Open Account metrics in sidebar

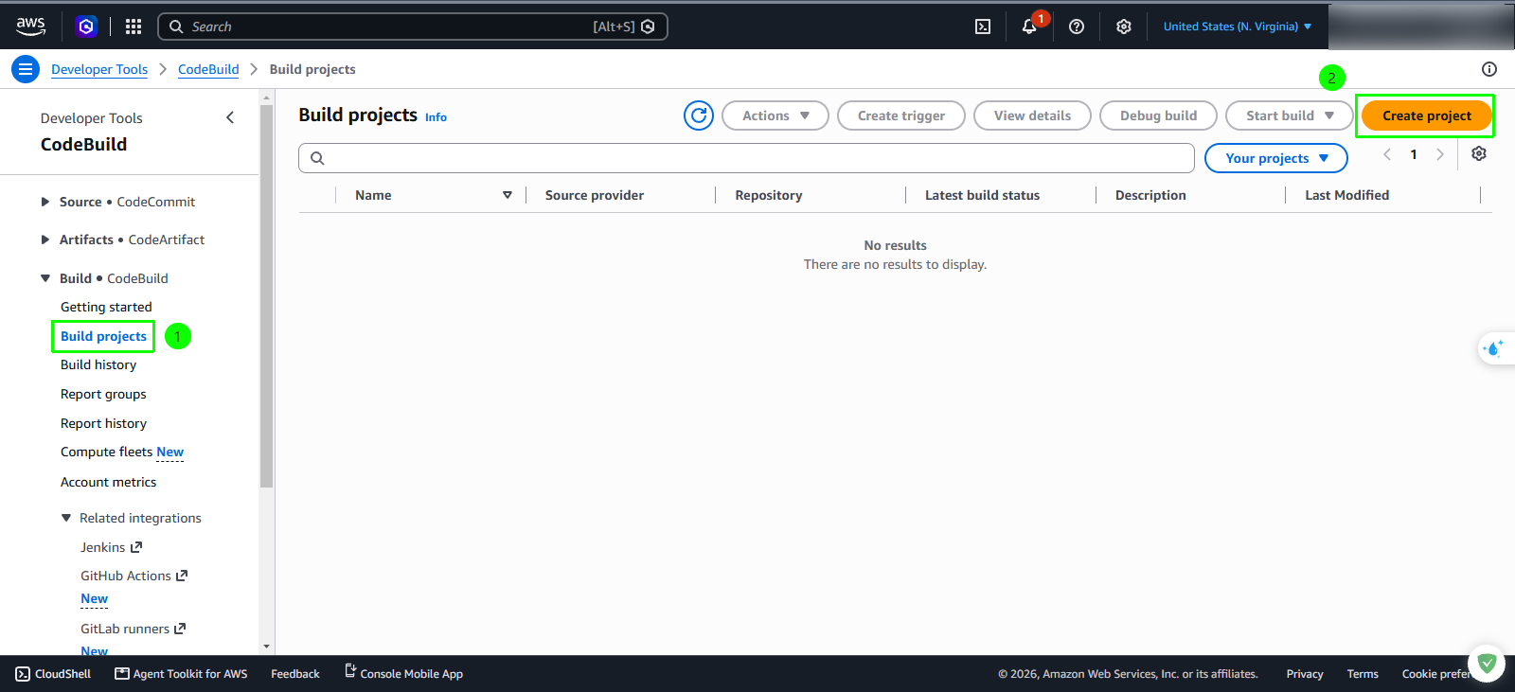[x=108, y=482]
